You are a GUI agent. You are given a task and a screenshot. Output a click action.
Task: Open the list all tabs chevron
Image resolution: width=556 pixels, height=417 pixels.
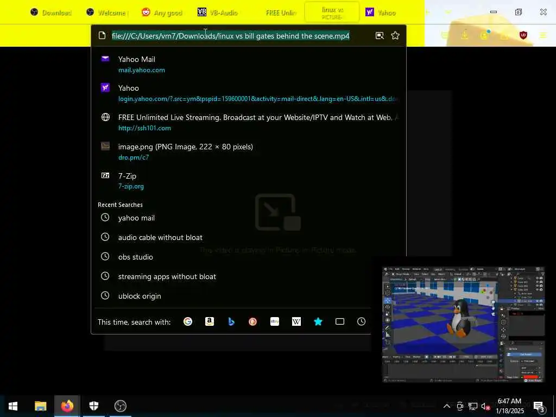[x=448, y=12]
